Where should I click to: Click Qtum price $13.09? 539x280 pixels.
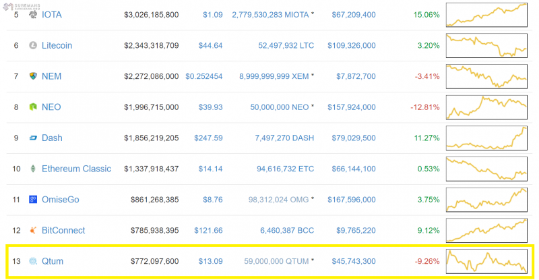click(x=210, y=261)
